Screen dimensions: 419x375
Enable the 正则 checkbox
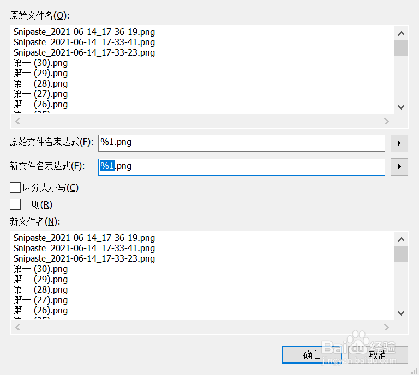(15, 204)
